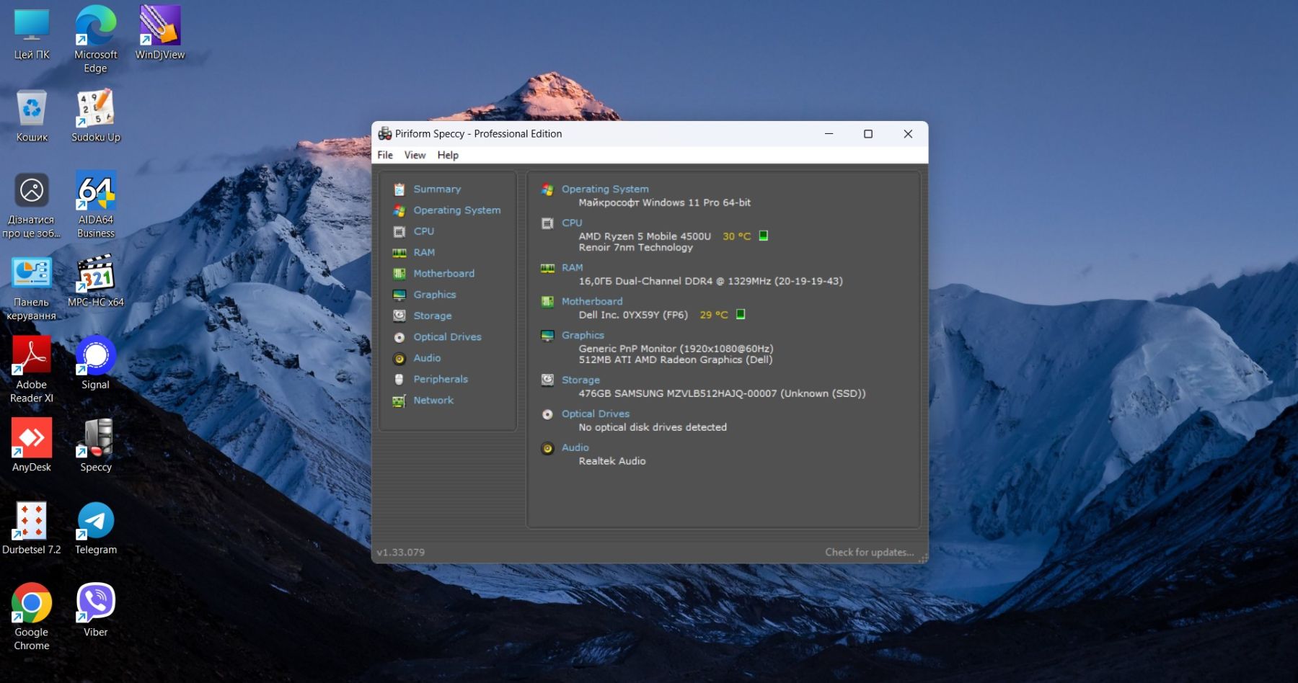Open Google Chrome desktop icon

tap(32, 617)
